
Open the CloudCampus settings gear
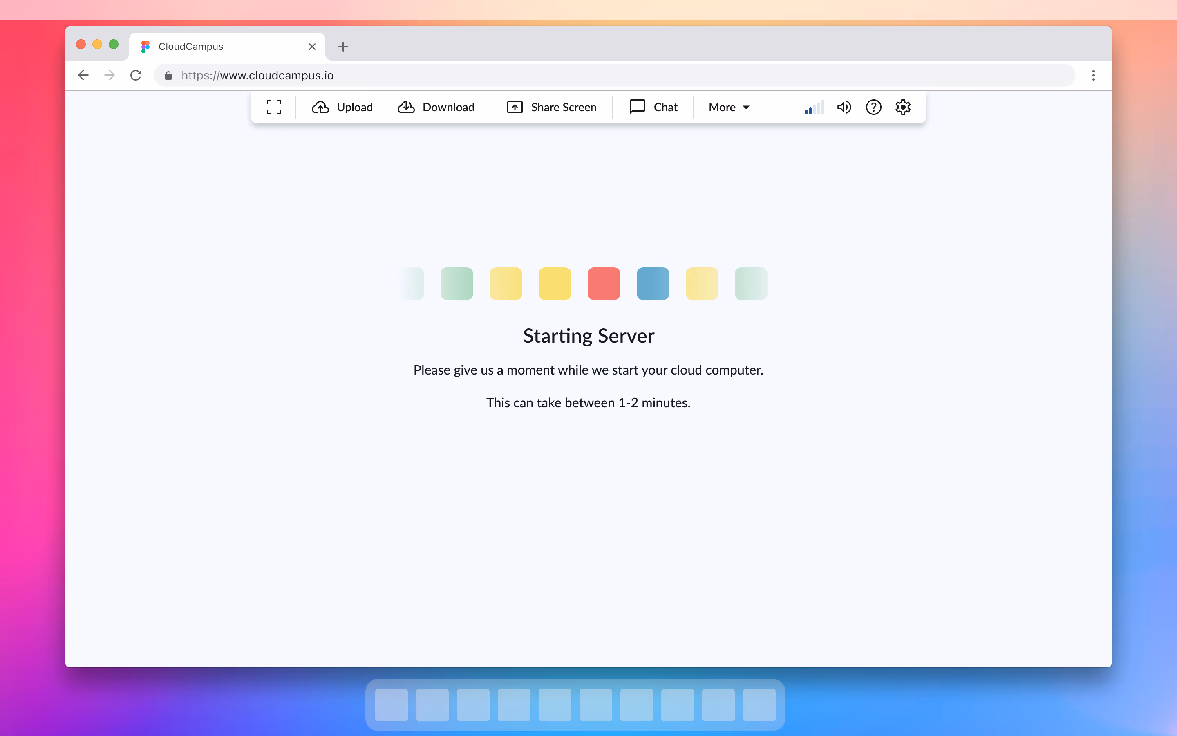pos(903,107)
